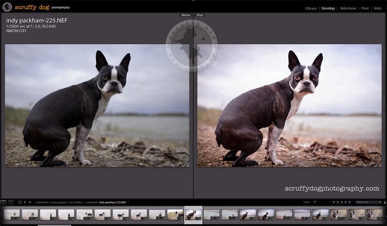Click the After view label
Viewport: 387px width, 226px height.
click(x=199, y=15)
